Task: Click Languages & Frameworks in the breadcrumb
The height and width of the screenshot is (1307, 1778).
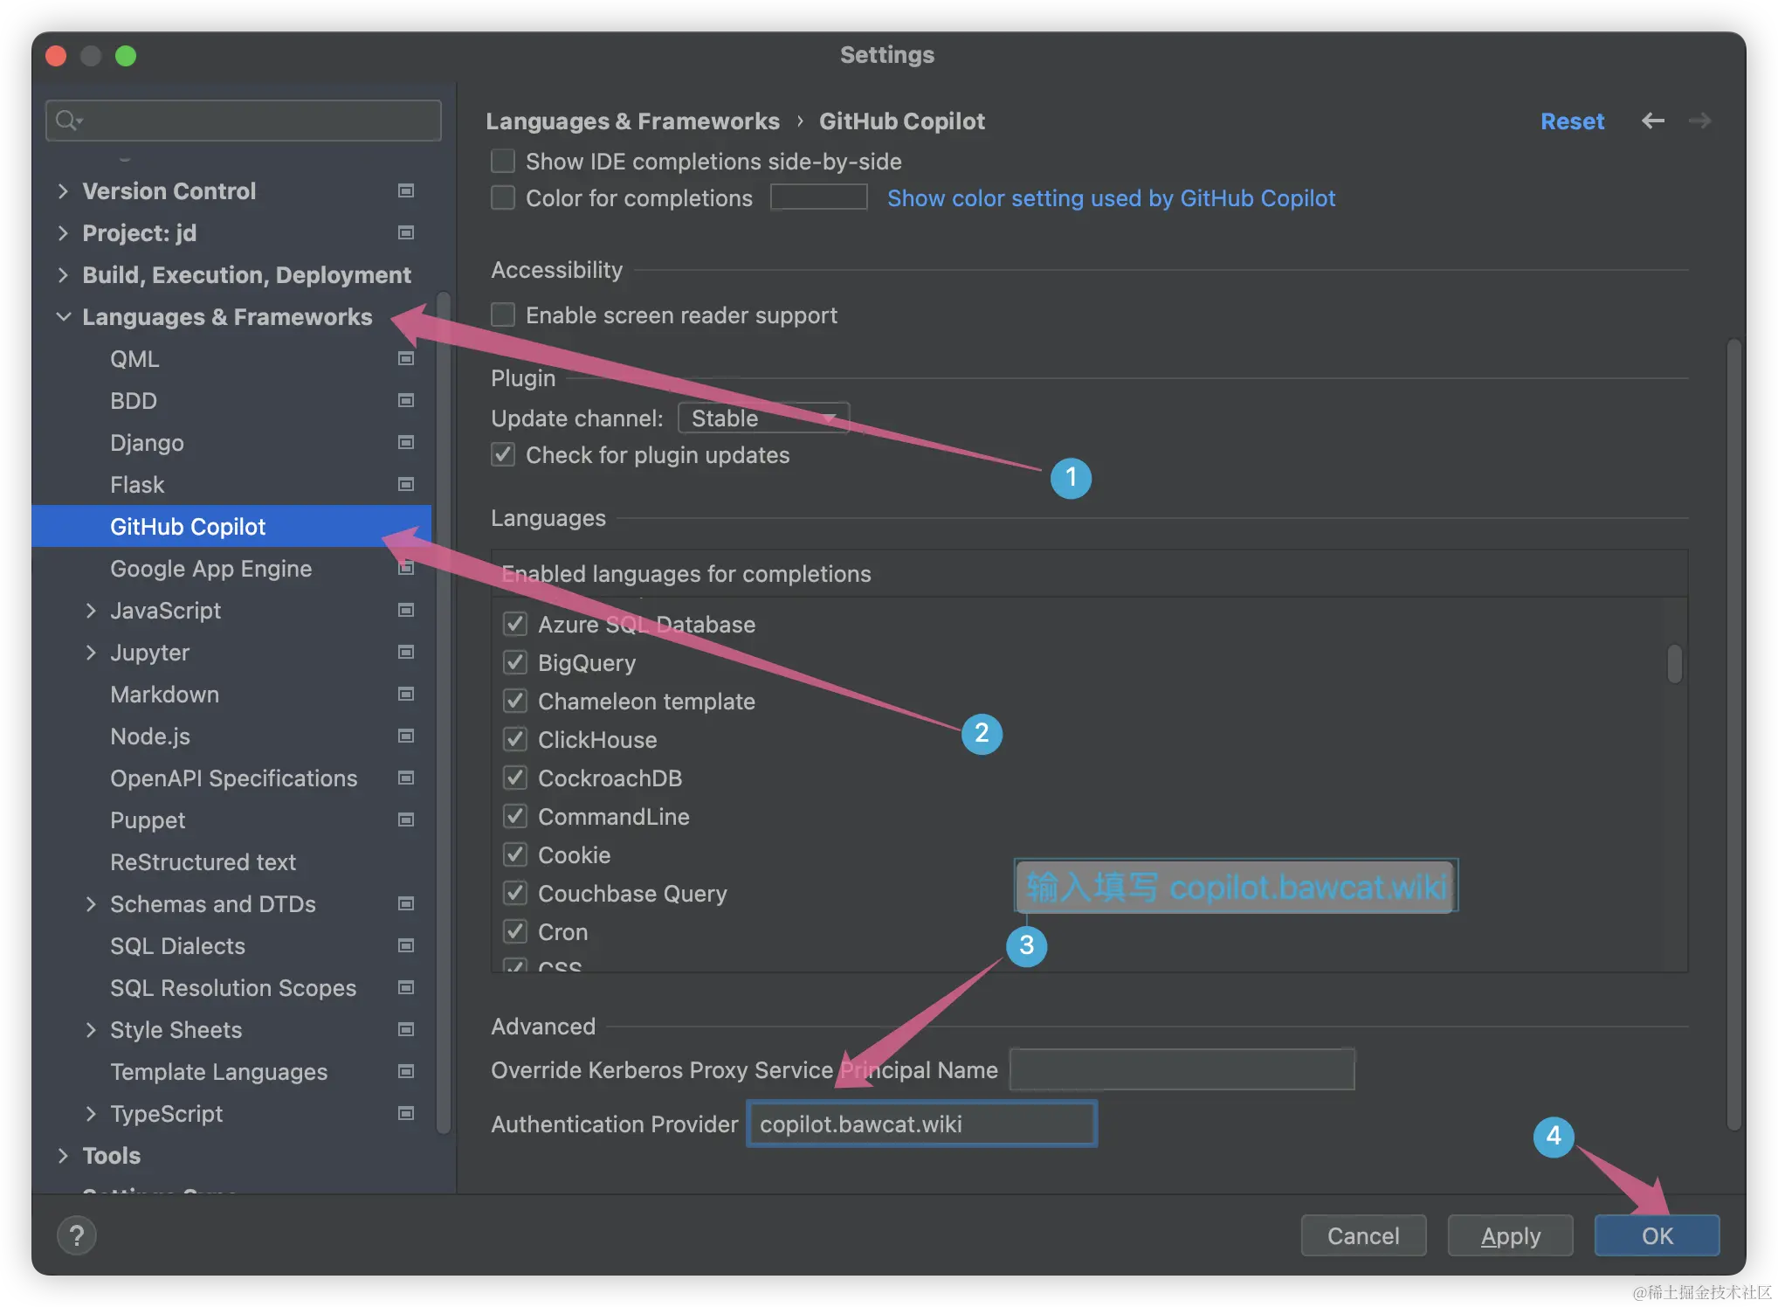Action: point(633,121)
